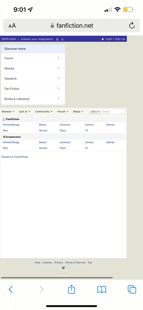
Task: Tap the fanfiction.net address bar
Action: click(x=71, y=26)
